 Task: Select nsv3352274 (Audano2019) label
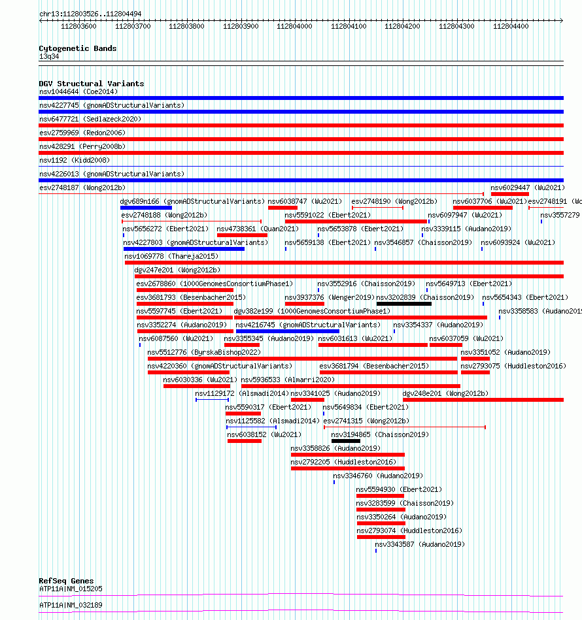click(182, 325)
